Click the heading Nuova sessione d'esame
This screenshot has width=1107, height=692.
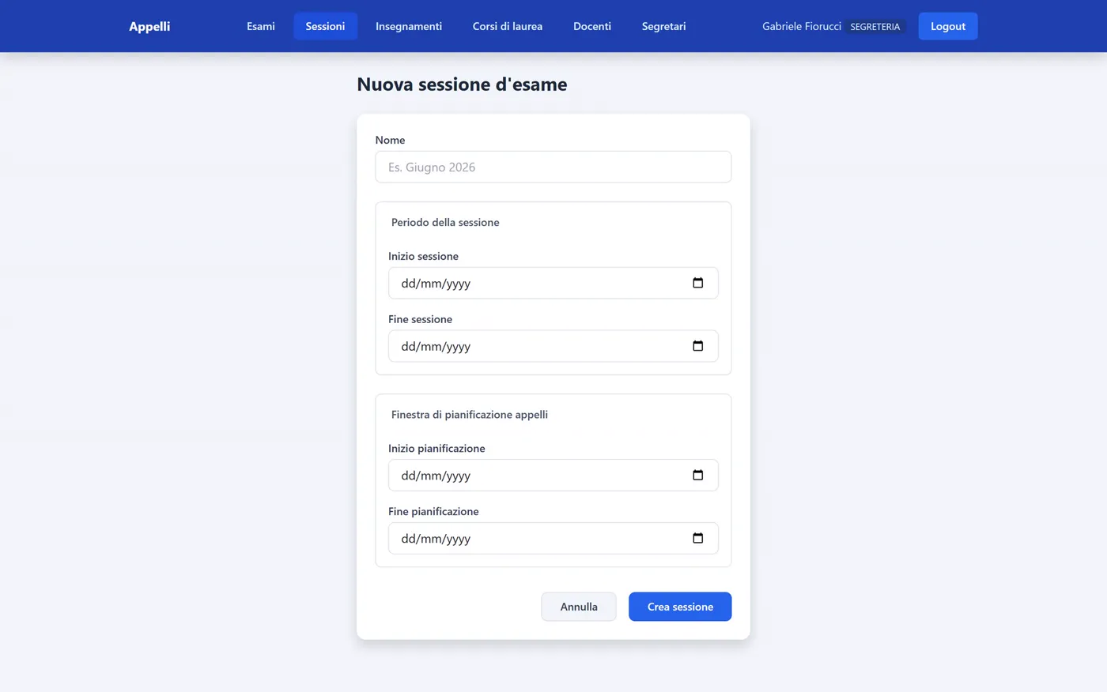point(462,85)
